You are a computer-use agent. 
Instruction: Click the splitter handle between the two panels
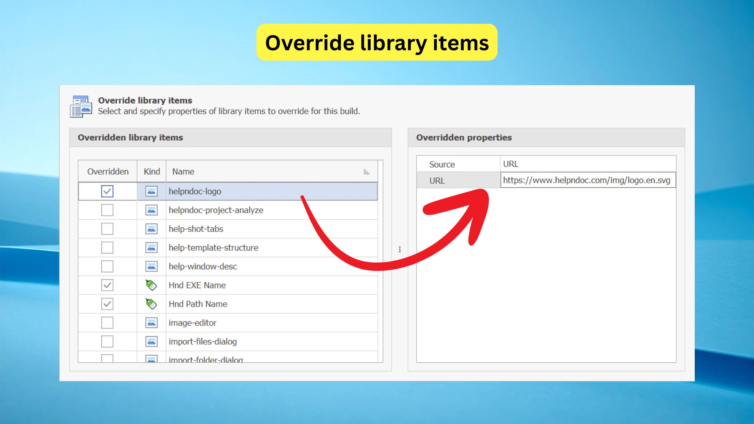[x=400, y=249]
